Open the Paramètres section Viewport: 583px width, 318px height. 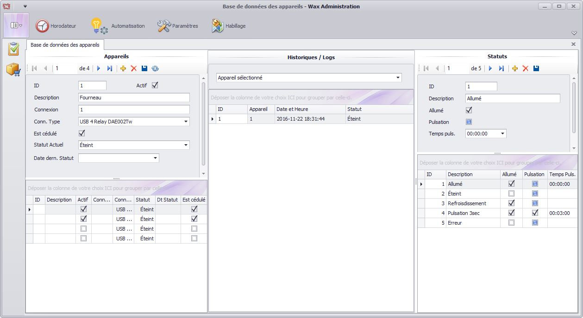(178, 26)
